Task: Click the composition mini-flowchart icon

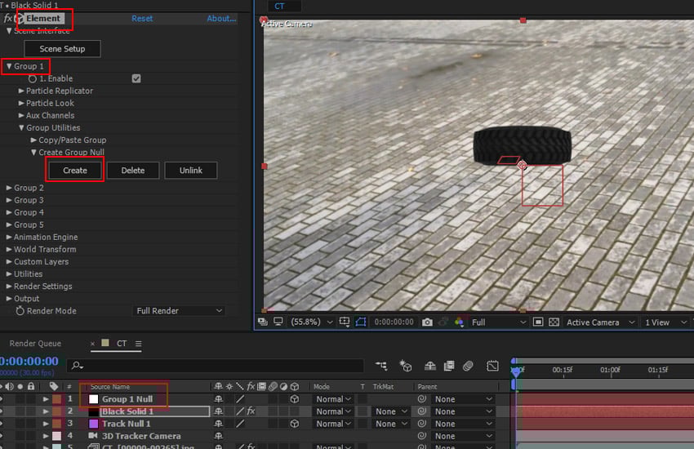Action: point(381,367)
